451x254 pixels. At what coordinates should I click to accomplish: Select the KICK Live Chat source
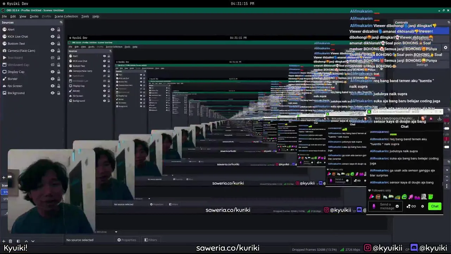click(x=31, y=36)
